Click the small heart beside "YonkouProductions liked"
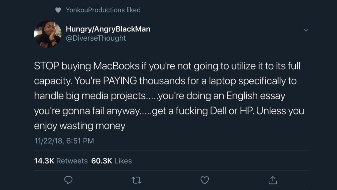 coord(58,10)
